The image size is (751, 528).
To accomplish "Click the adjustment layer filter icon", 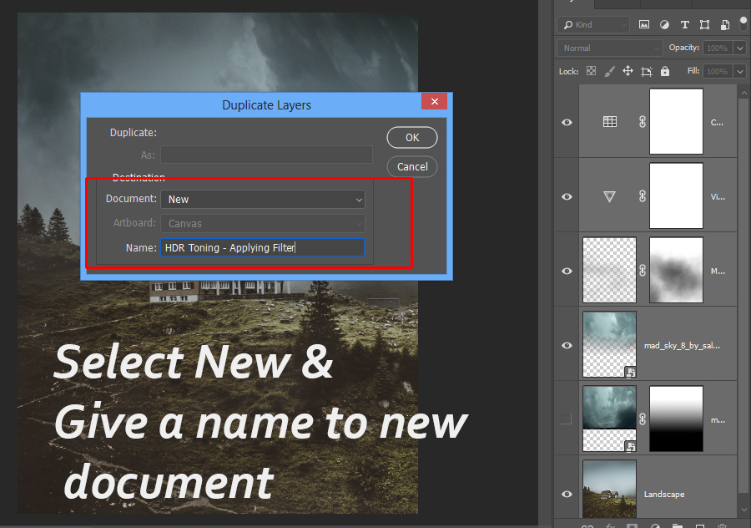I will tap(665, 25).
